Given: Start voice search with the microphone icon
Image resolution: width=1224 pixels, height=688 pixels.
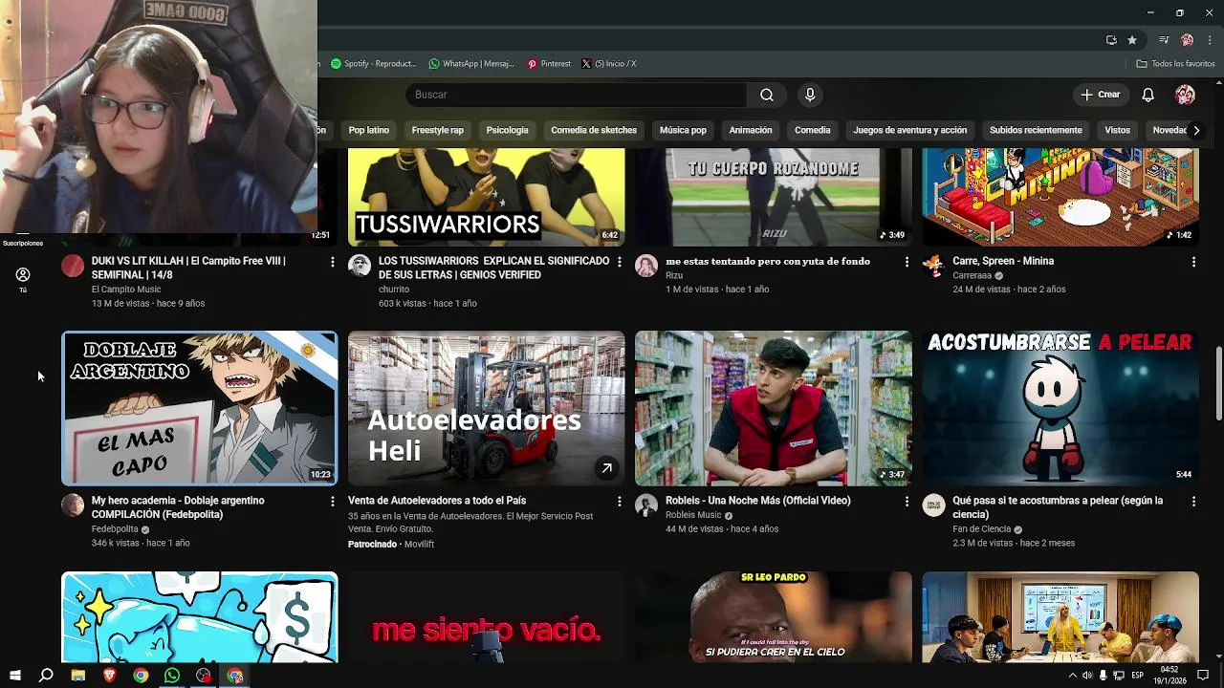Looking at the screenshot, I should [810, 95].
